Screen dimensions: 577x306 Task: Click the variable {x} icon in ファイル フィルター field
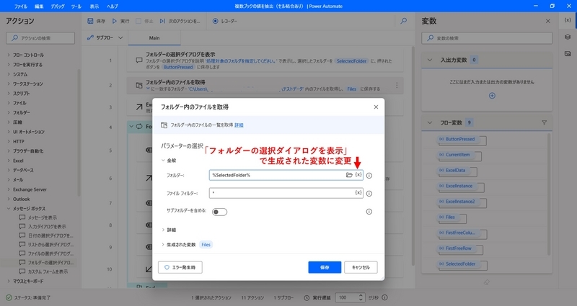358,193
